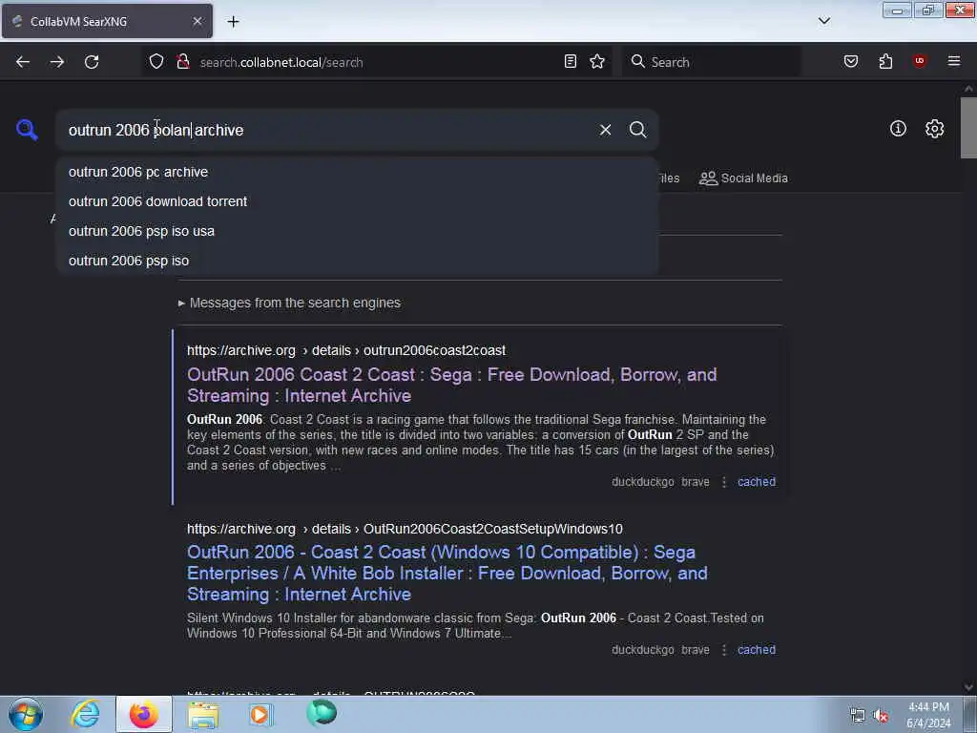
Task: Click the outrun2006coast2coast archive.org URL
Action: tap(346, 350)
